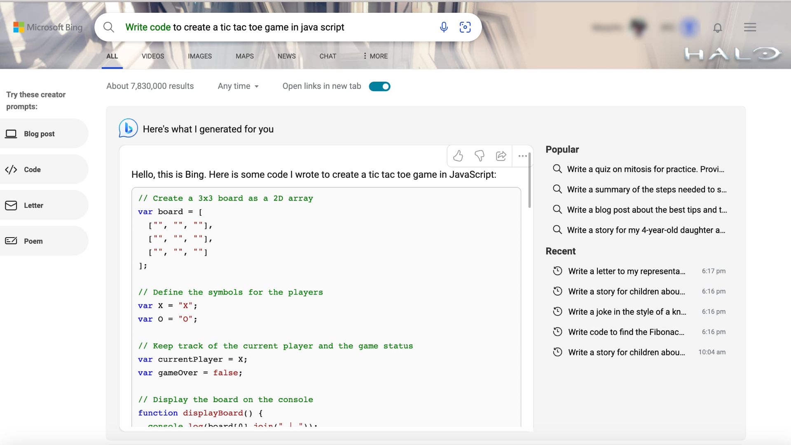Screen dimensions: 791x445
Task: Click the thumbs up like icon
Action: (458, 156)
